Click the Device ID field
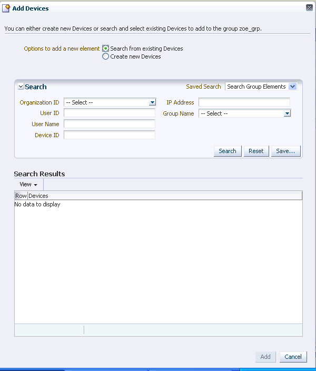316x371 pixels. [x=110, y=135]
